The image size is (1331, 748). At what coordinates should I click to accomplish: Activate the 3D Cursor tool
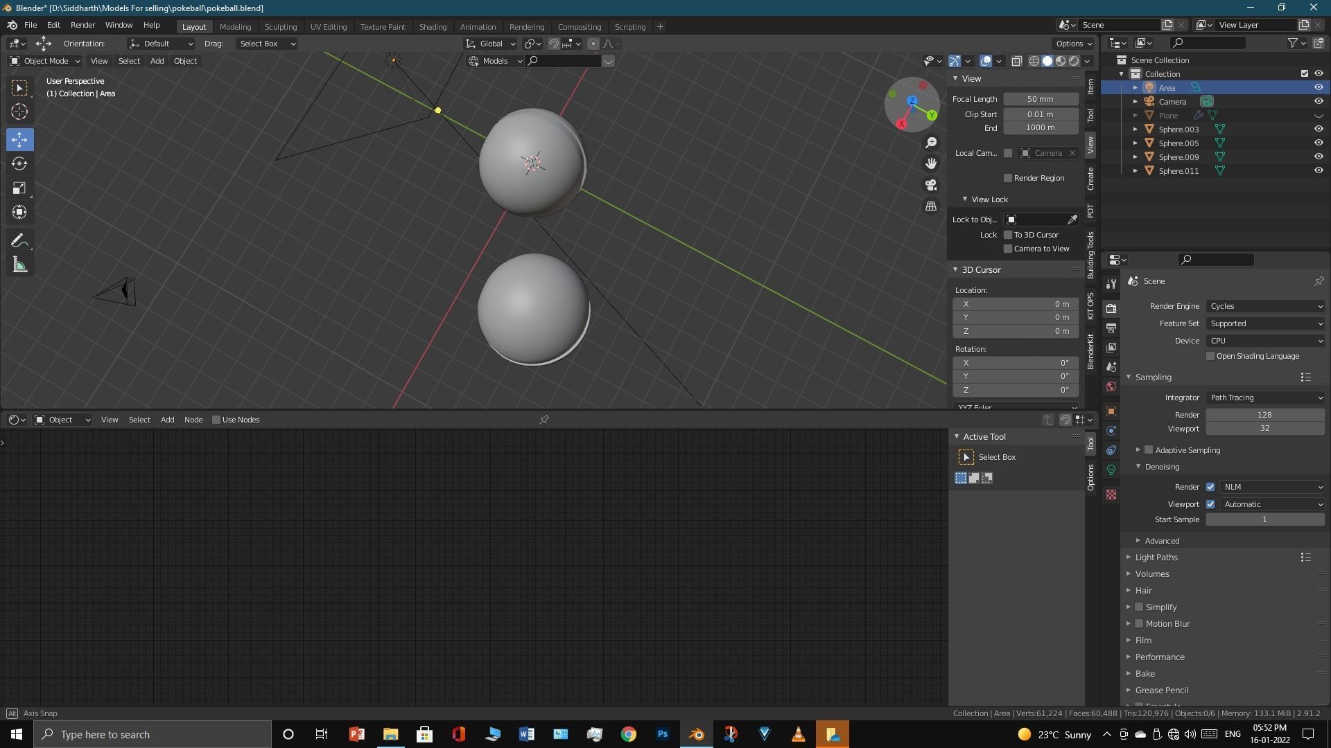[x=19, y=112]
